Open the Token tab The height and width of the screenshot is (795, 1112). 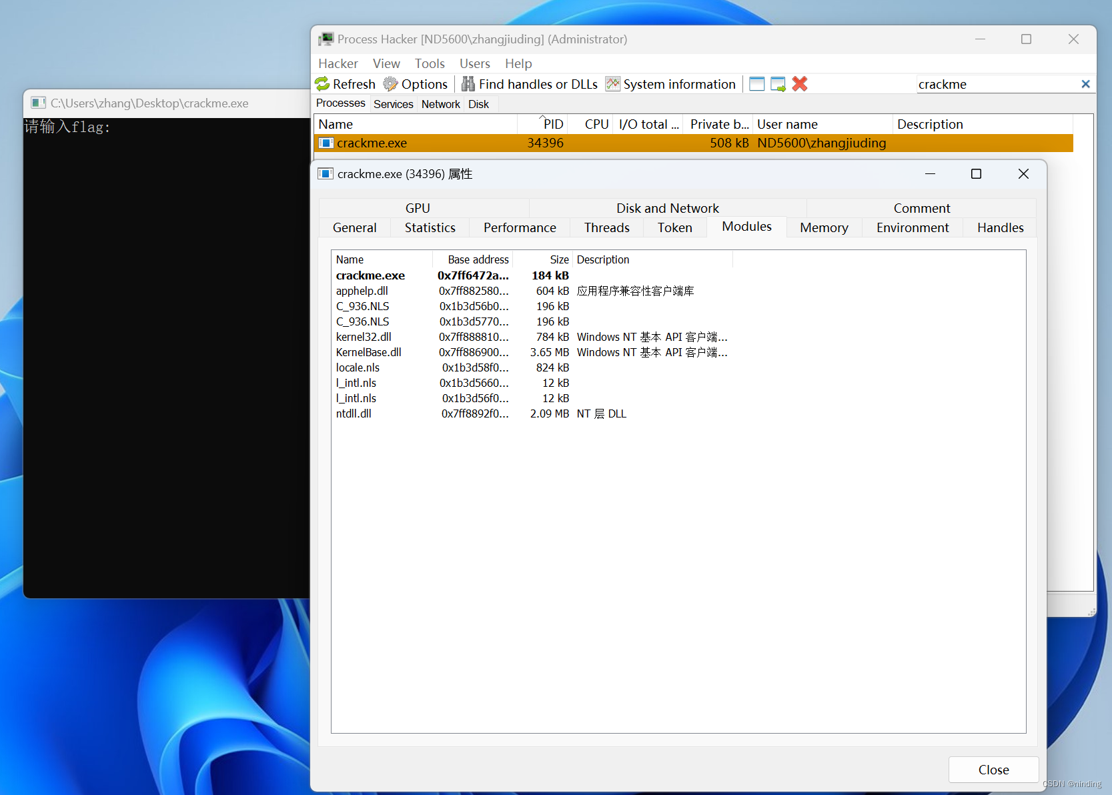point(675,227)
